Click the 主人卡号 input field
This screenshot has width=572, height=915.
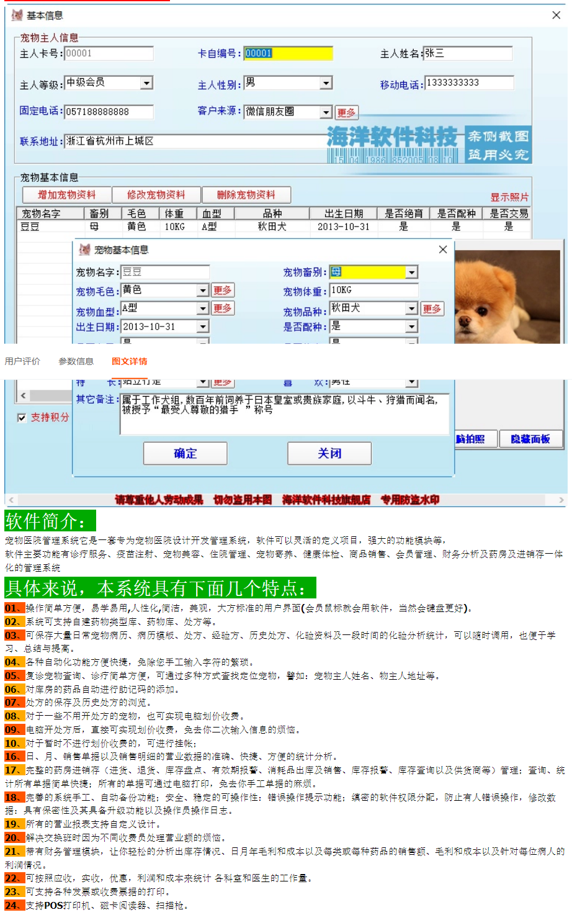pos(109,54)
